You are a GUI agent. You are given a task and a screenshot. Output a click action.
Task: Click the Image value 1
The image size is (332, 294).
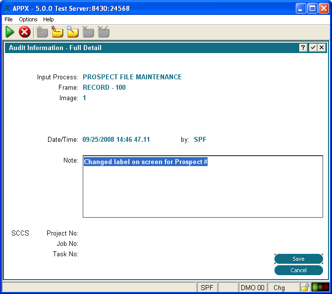(x=84, y=98)
